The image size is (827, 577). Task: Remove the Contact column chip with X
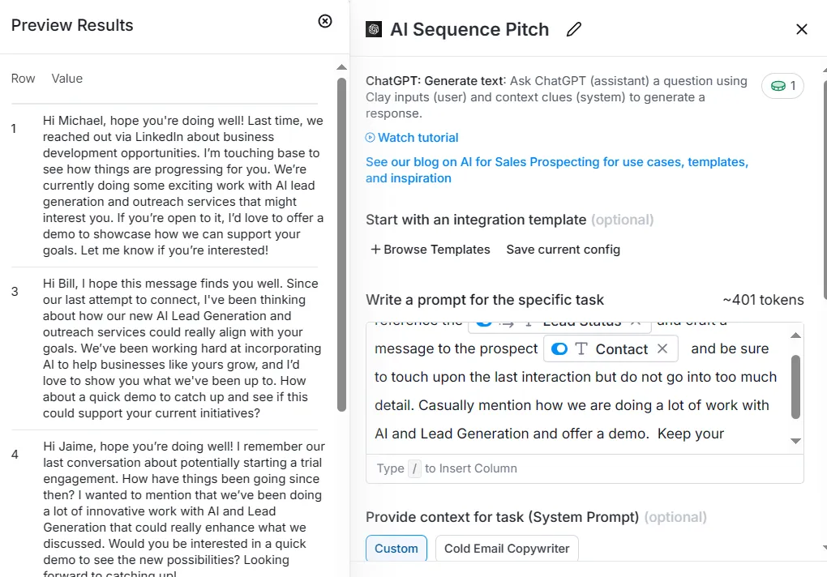(662, 348)
